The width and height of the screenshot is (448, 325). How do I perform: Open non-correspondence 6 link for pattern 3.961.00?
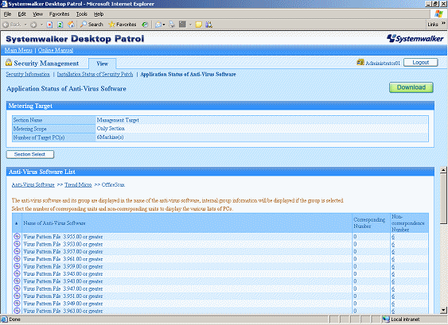(x=393, y=259)
